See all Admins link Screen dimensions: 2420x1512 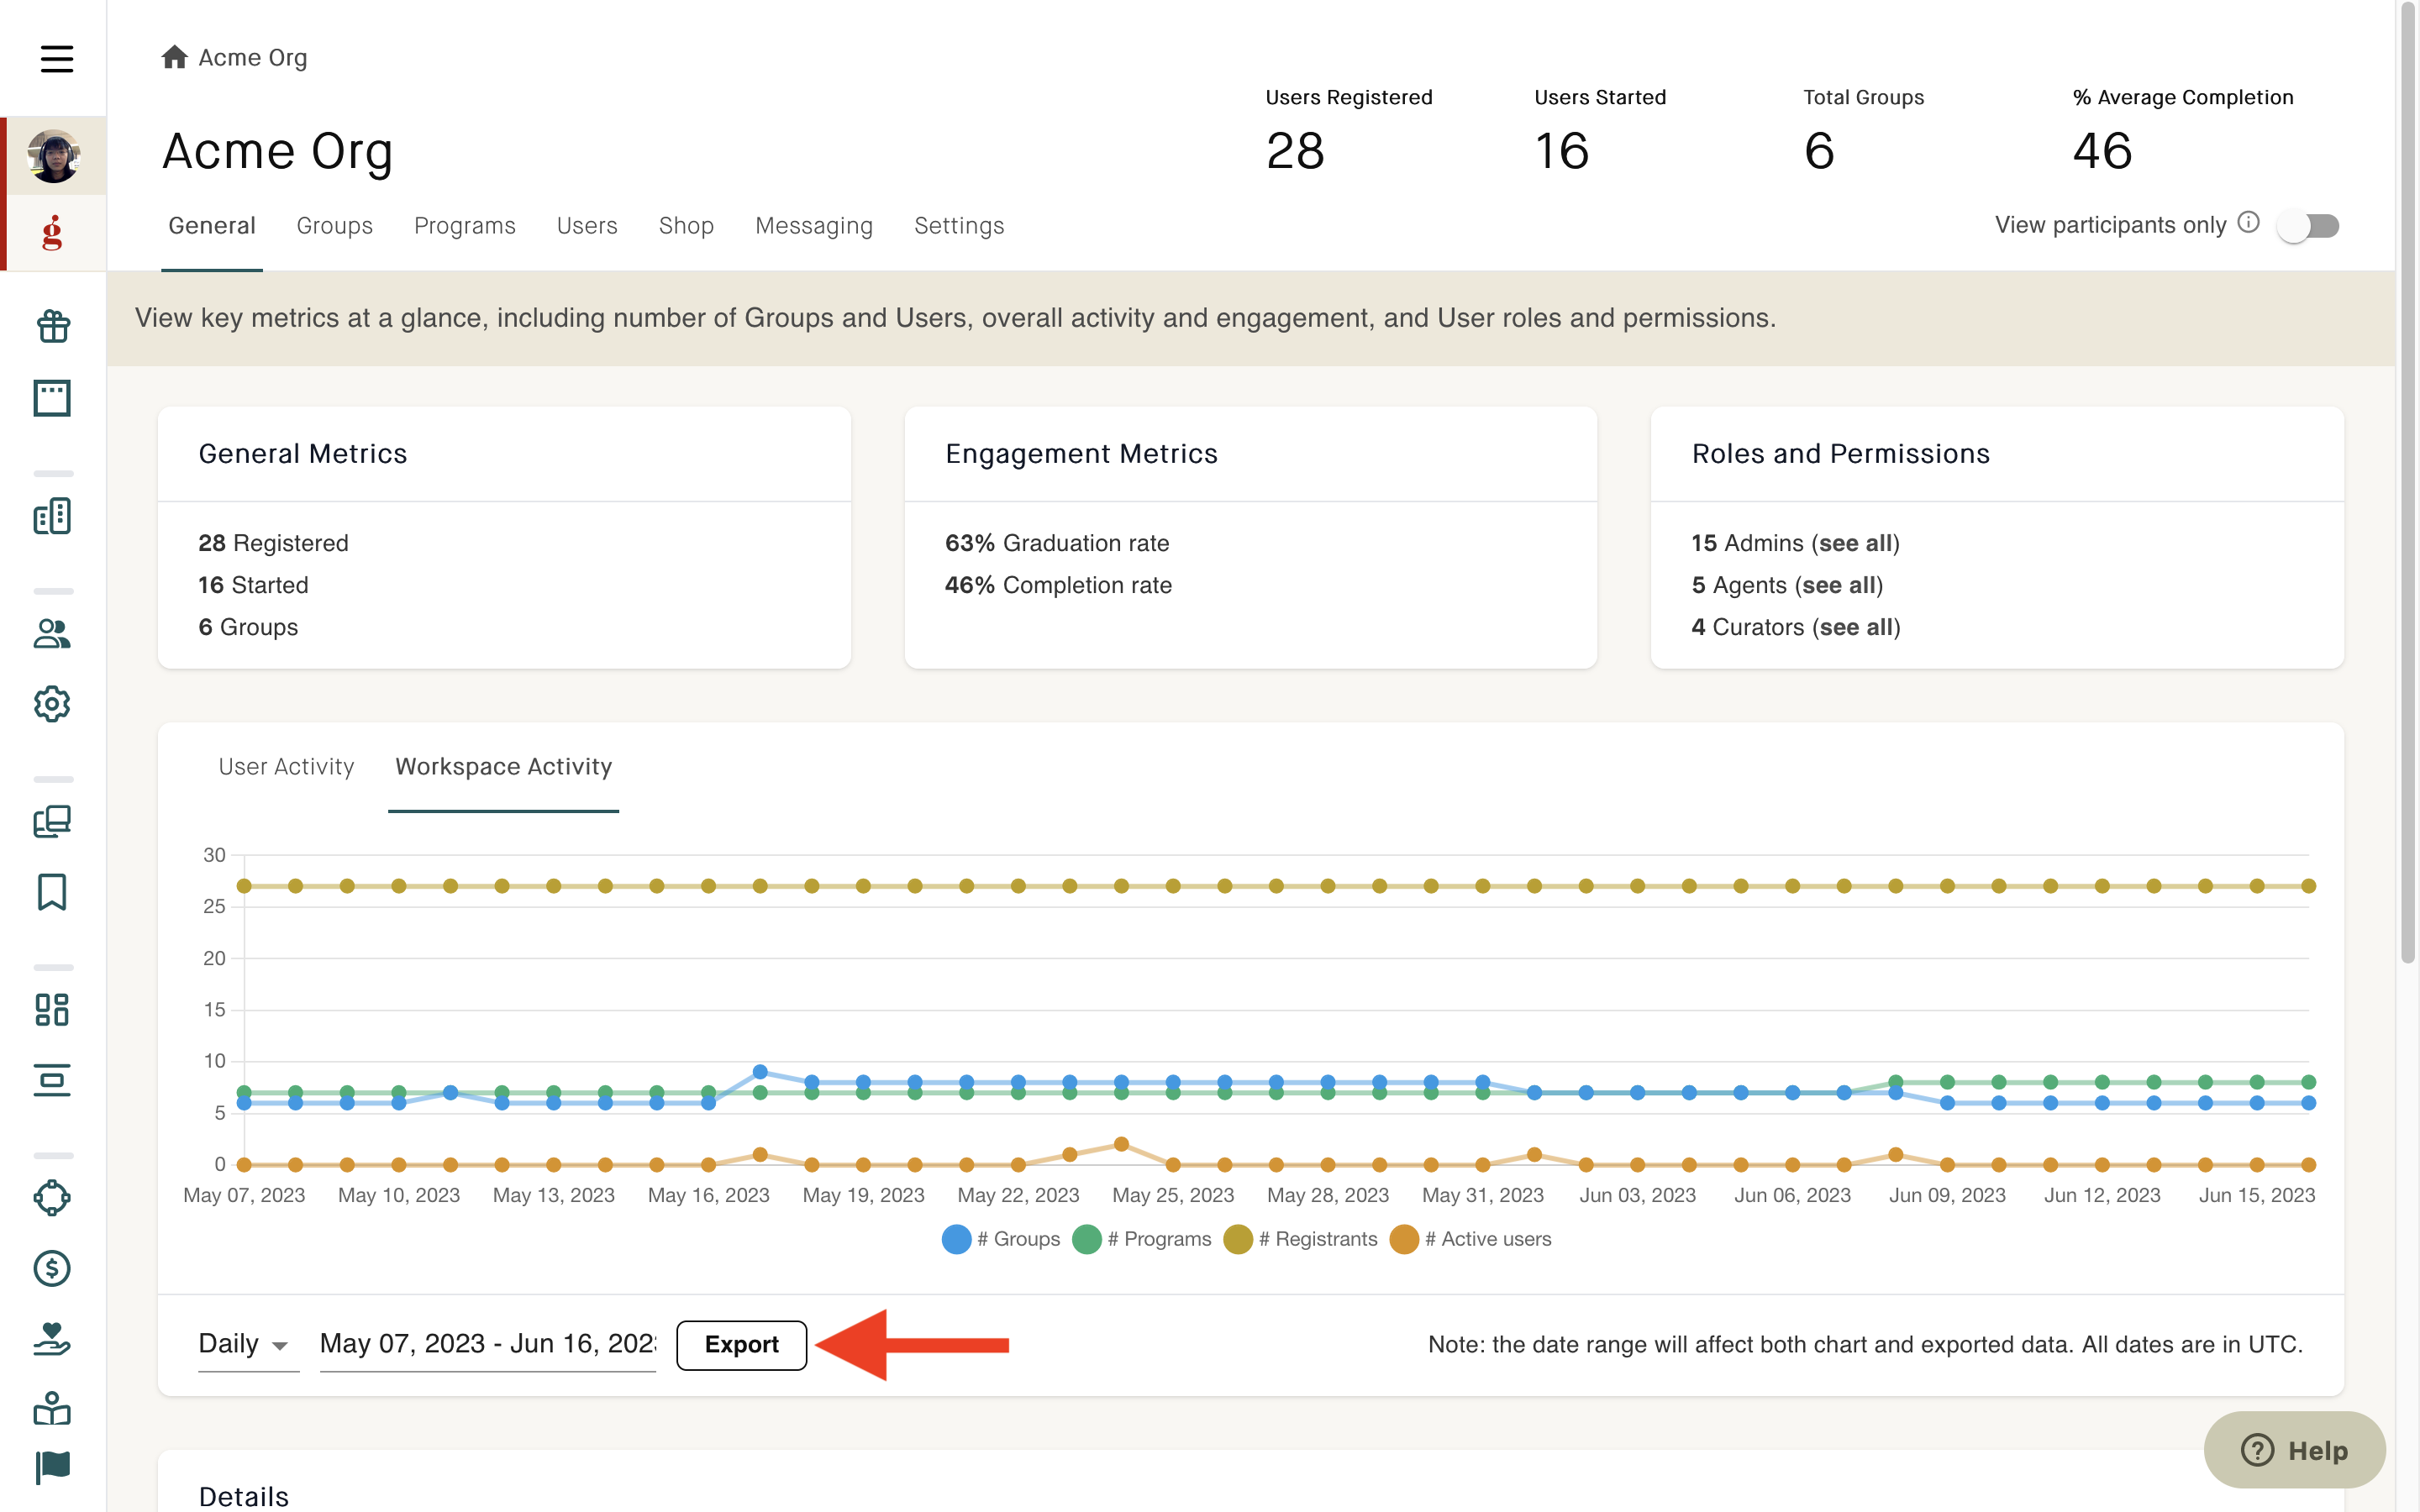point(1858,543)
